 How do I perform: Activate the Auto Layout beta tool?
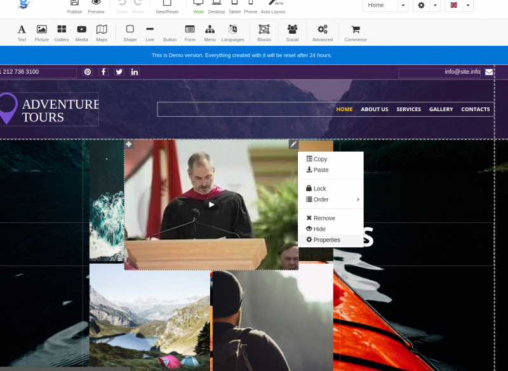(x=273, y=6)
